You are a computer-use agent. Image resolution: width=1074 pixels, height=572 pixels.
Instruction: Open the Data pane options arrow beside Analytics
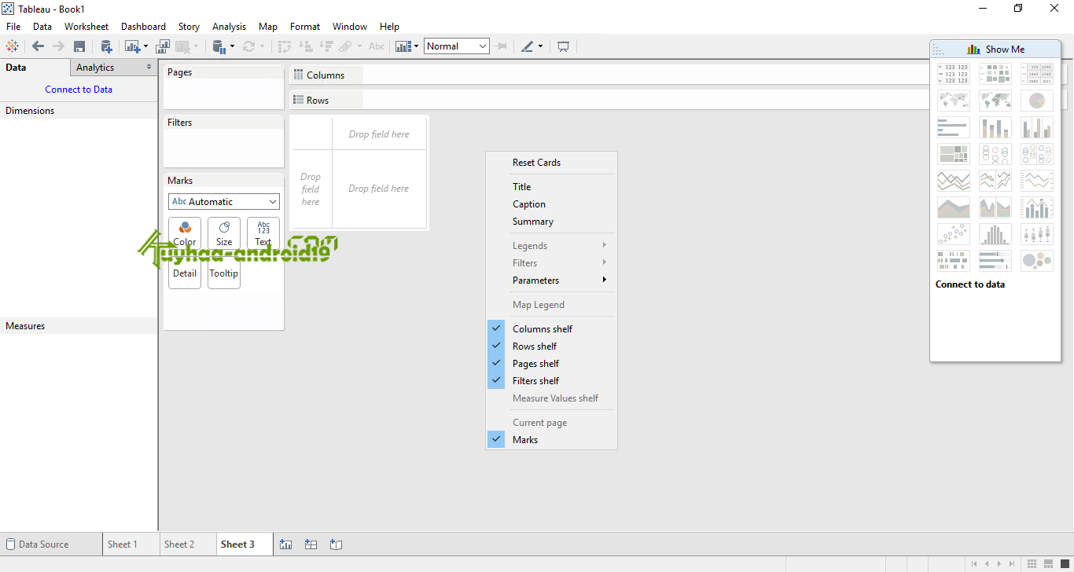(149, 68)
